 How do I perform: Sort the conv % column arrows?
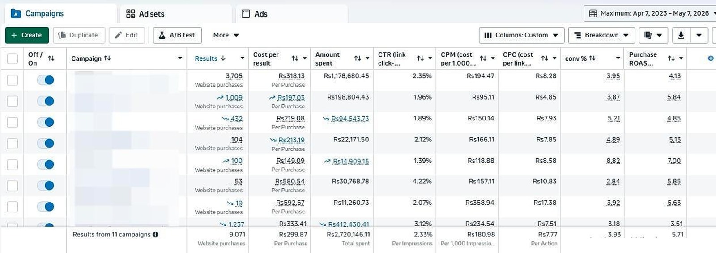(592, 58)
